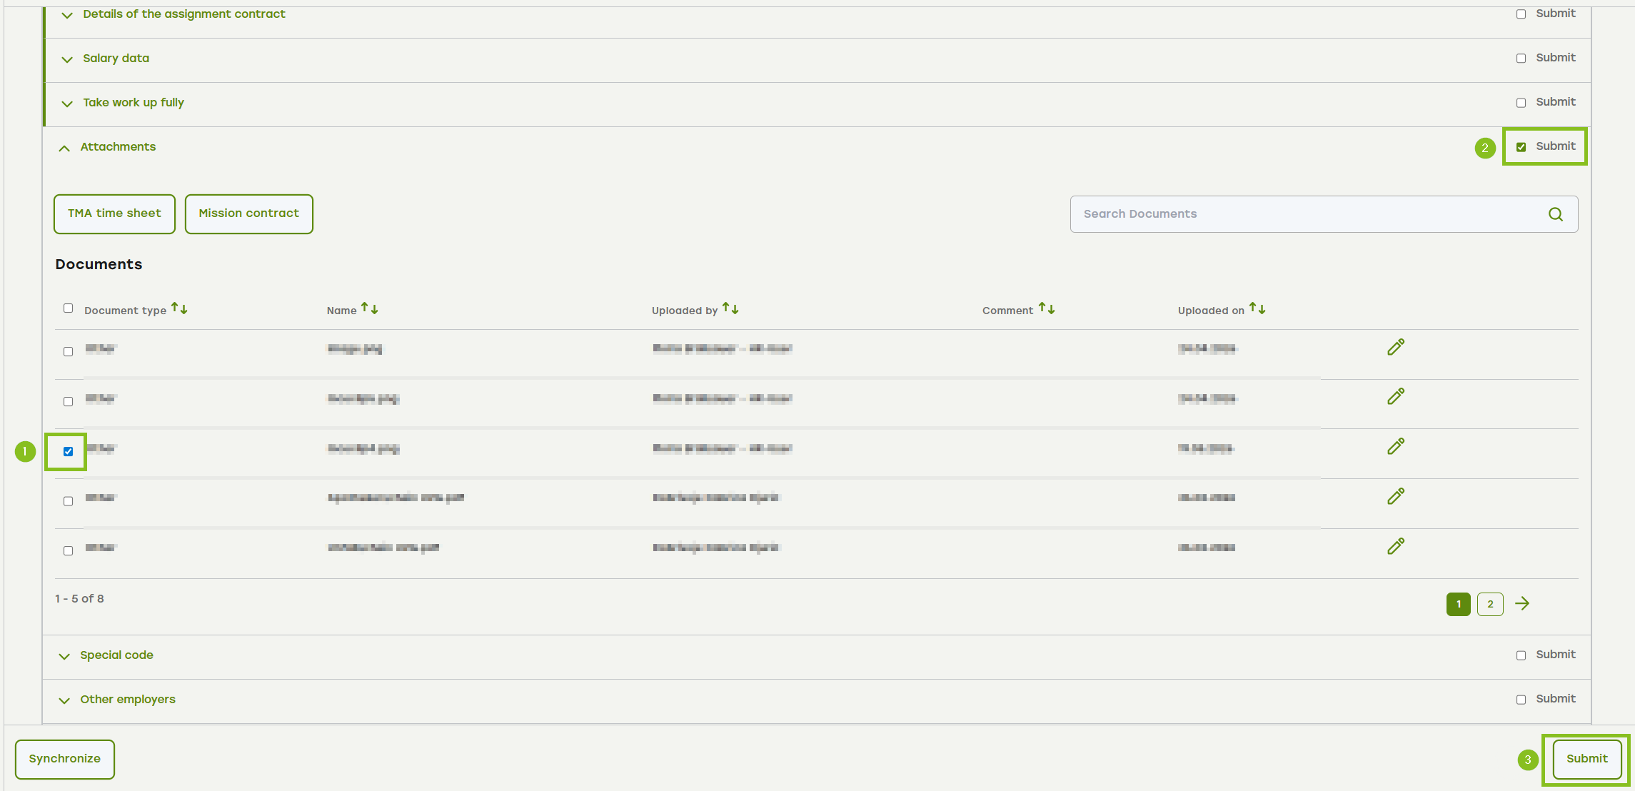1635x791 pixels.
Task: Select the fifth document row checkbox
Action: click(x=69, y=550)
